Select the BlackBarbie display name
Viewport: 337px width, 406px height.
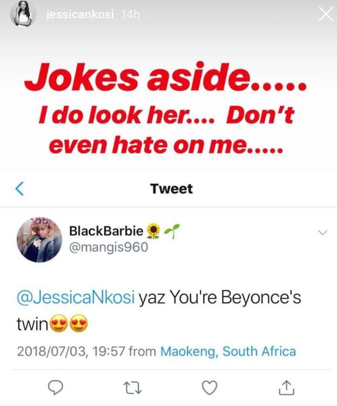click(x=106, y=232)
